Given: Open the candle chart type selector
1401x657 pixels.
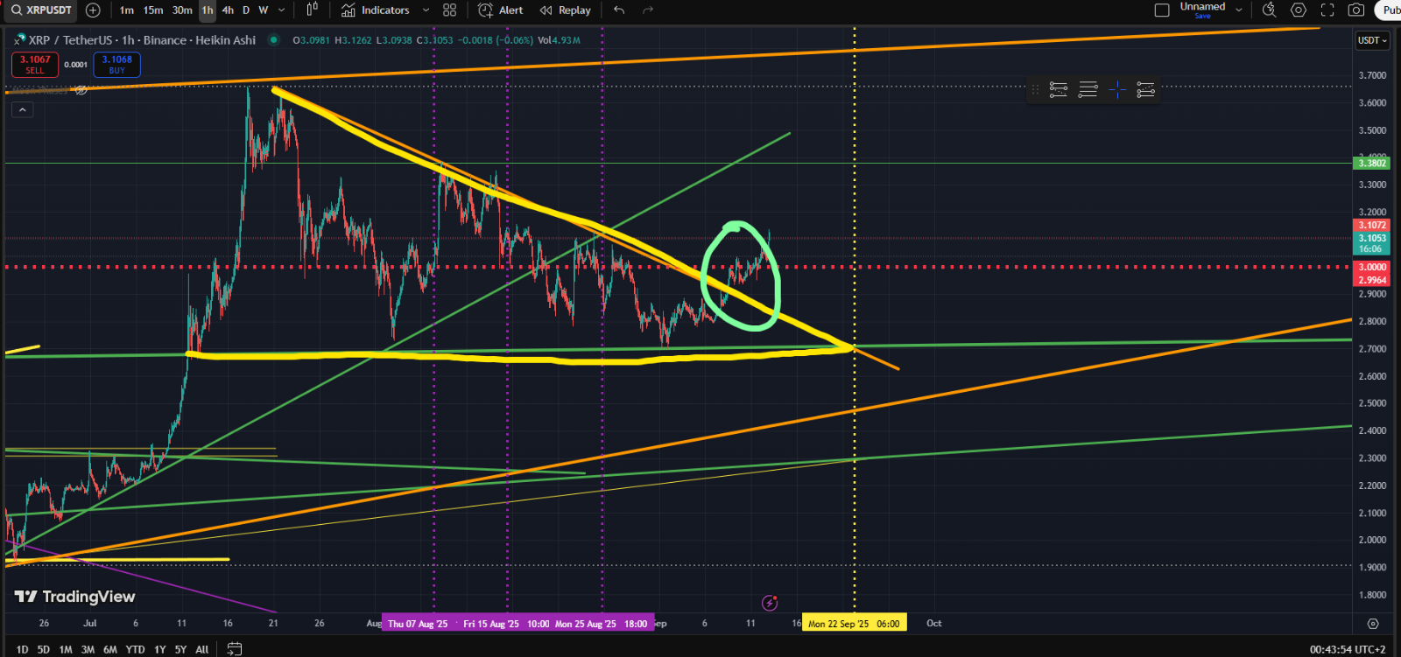Looking at the screenshot, I should coord(313,10).
